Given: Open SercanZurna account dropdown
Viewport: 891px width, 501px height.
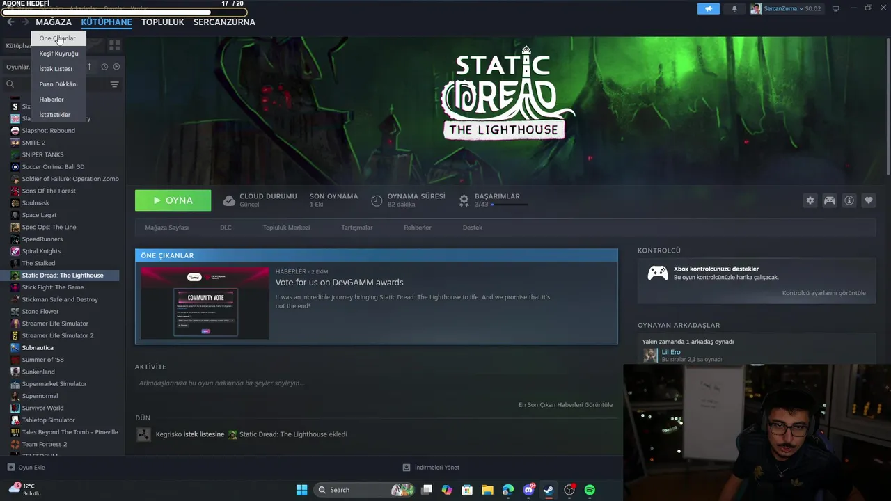Looking at the screenshot, I should click(785, 9).
